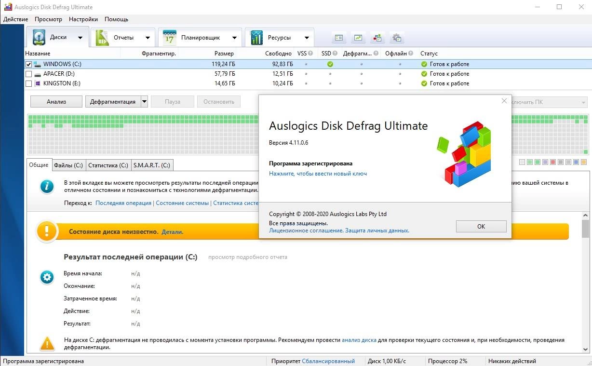The image size is (592, 366).
Task: Open the Настройки menu
Action: [x=83, y=19]
